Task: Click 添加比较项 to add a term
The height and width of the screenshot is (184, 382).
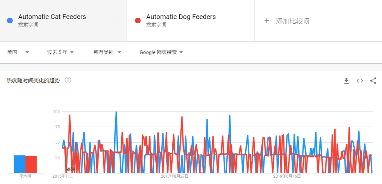Action: [293, 21]
